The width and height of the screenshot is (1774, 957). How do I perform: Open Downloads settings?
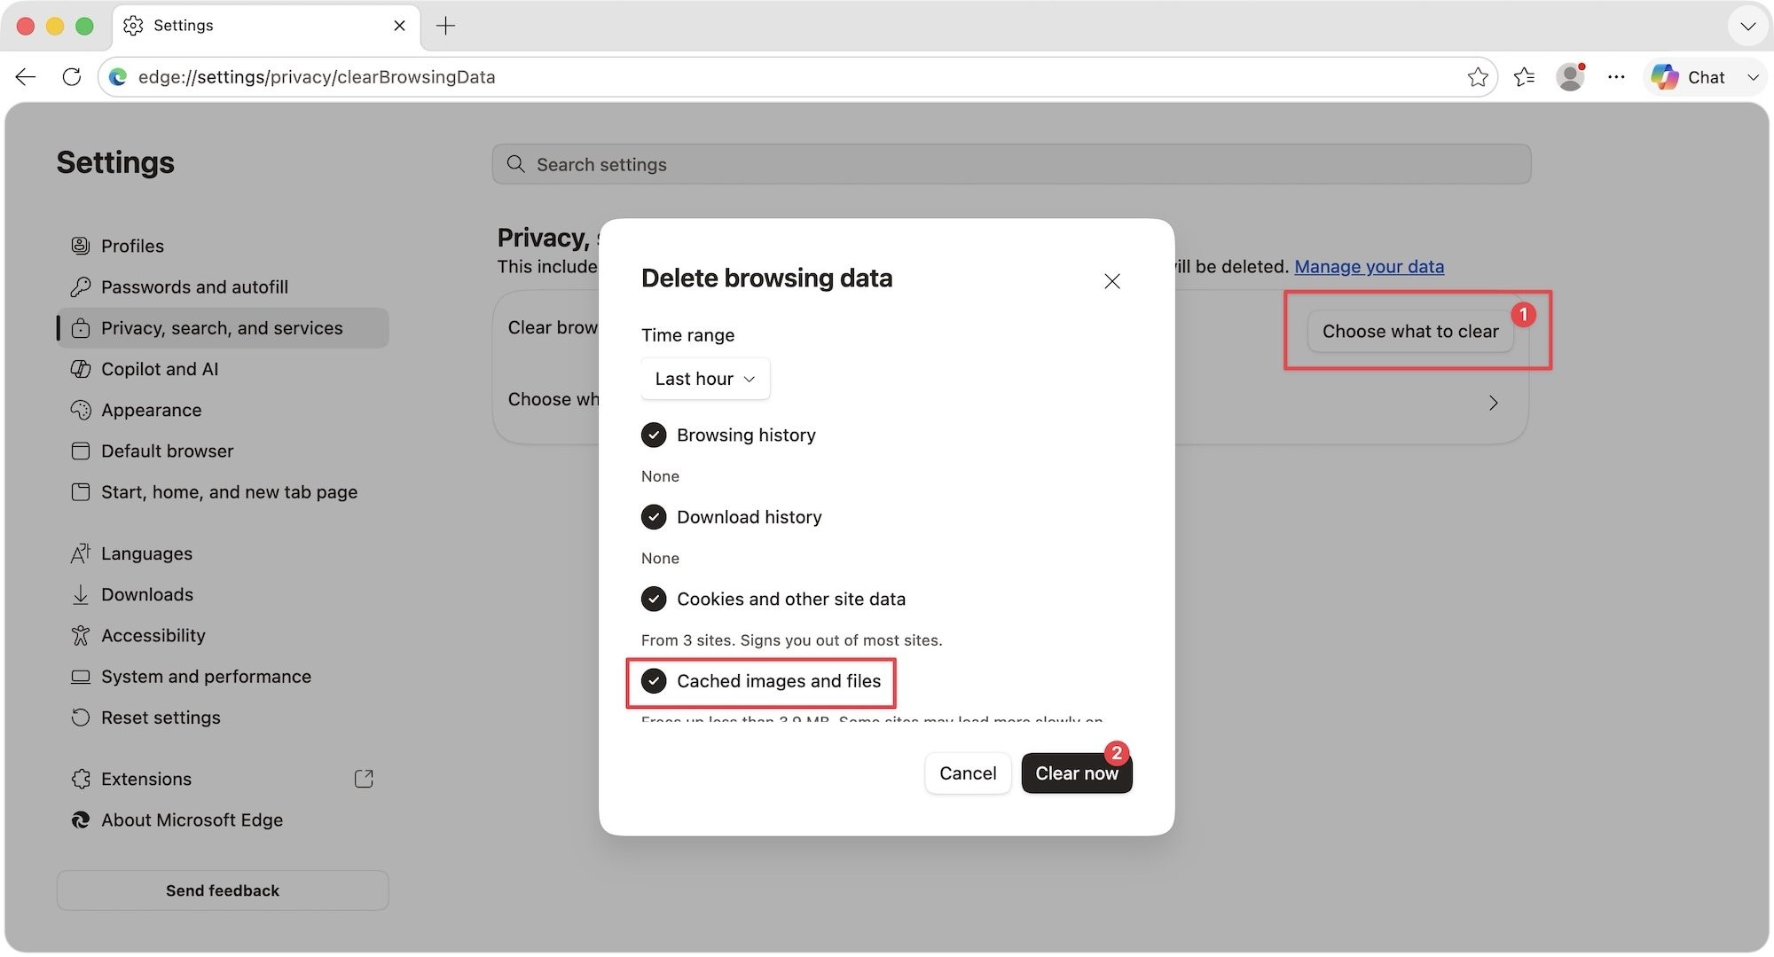tap(223, 594)
